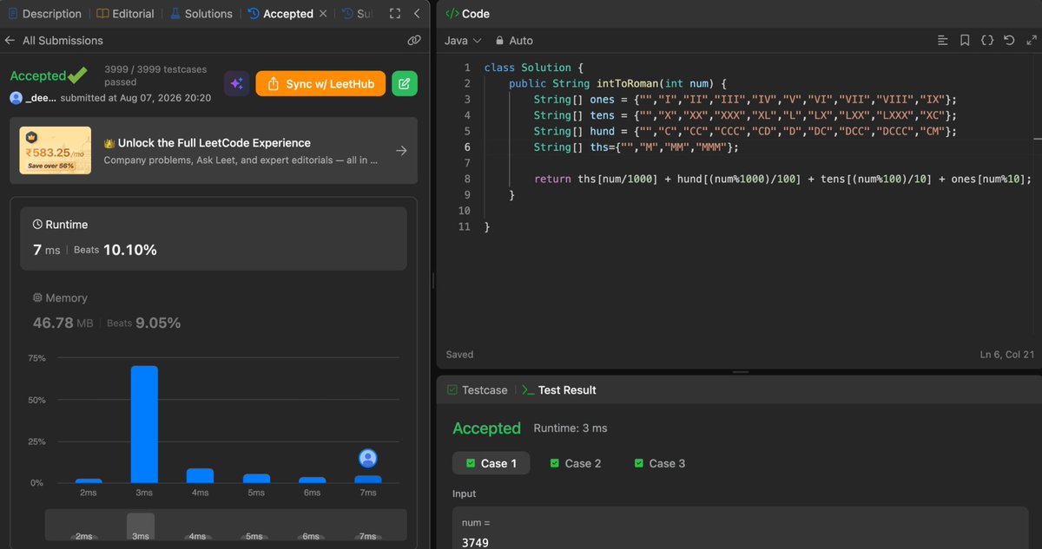The width and height of the screenshot is (1042, 549).
Task: Click the 'Beats 10.10%' runtime text
Action: (115, 250)
